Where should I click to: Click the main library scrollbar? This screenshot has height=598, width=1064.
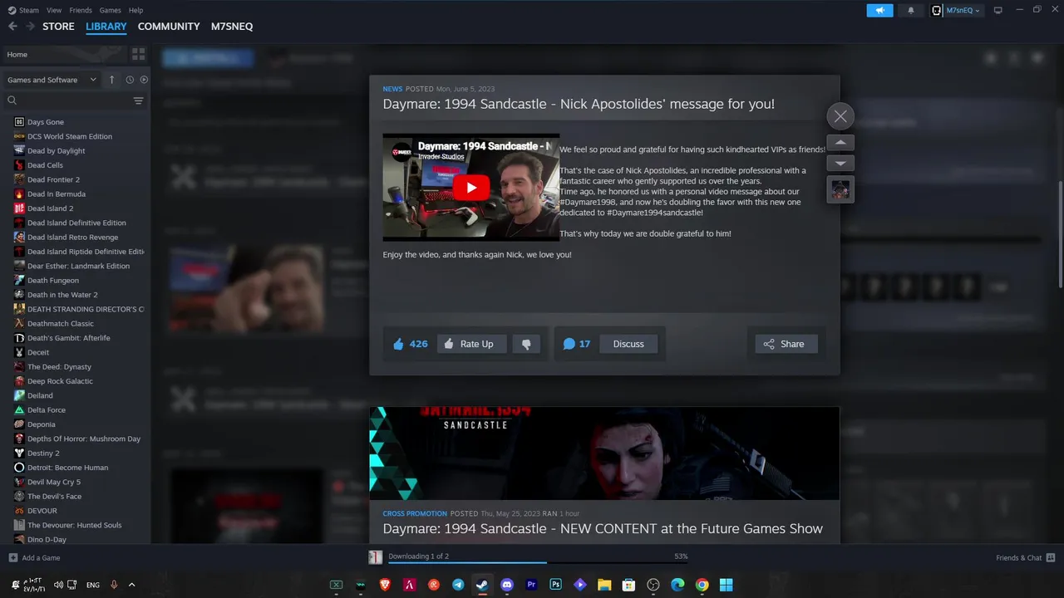click(x=1060, y=233)
